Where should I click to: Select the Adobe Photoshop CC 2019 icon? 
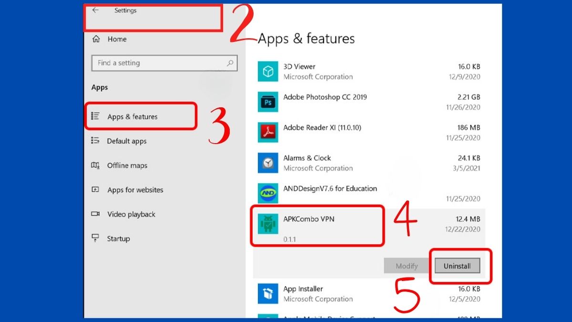pos(268,102)
